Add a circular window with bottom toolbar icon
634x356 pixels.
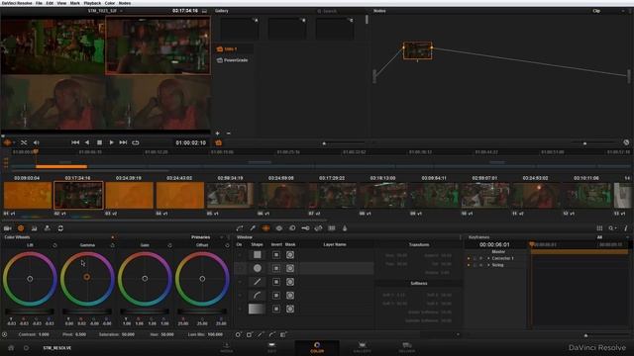pos(238,334)
